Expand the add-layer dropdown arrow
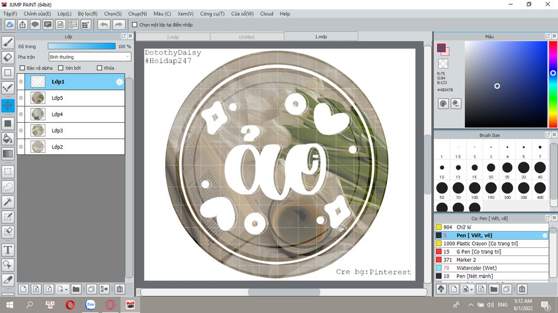The width and height of the screenshot is (558, 313). (x=66, y=290)
